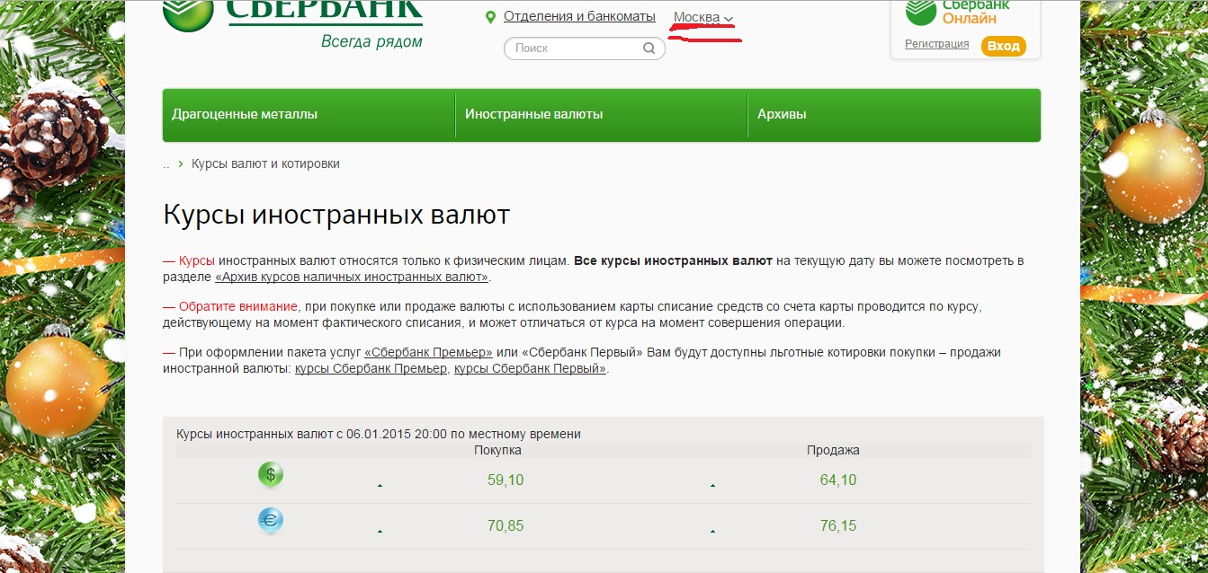Follow the «Сбербанк Премьер» package link
Viewport: 1208px width, 573px height.
tap(429, 352)
